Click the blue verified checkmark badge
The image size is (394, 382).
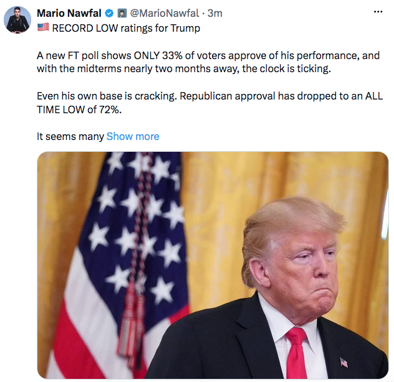(109, 13)
